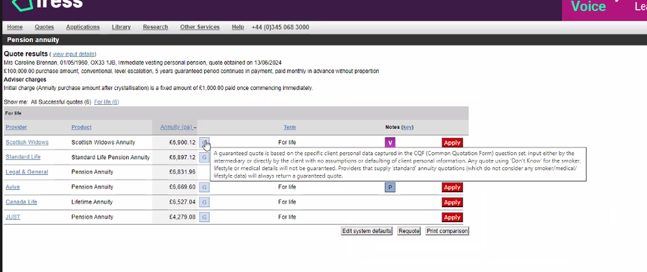The height and width of the screenshot is (272, 647).
Task: Sort table by Product column header
Action: pos(82,127)
